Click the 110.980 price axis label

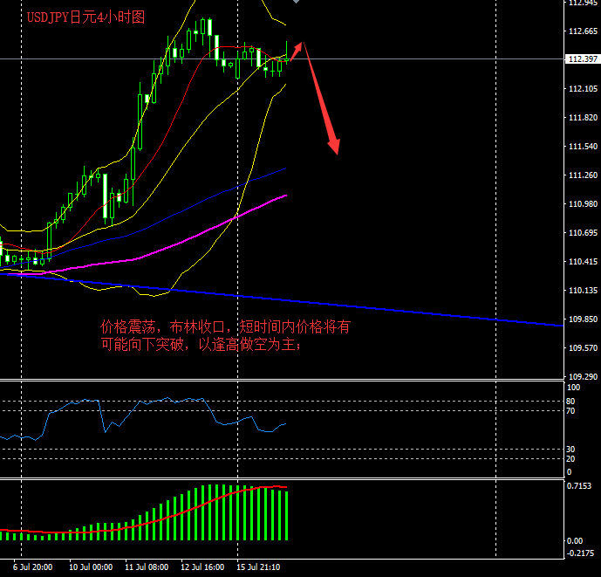583,203
